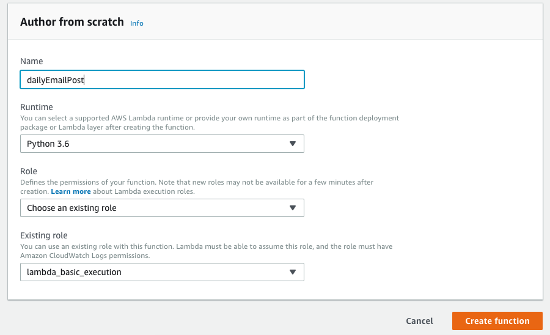Open the Choose an existing role dropdown

tap(162, 208)
